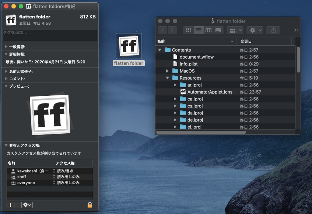Select the ar.lproj folder icon
This screenshot has height=214, width=312.
pyautogui.click(x=183, y=85)
